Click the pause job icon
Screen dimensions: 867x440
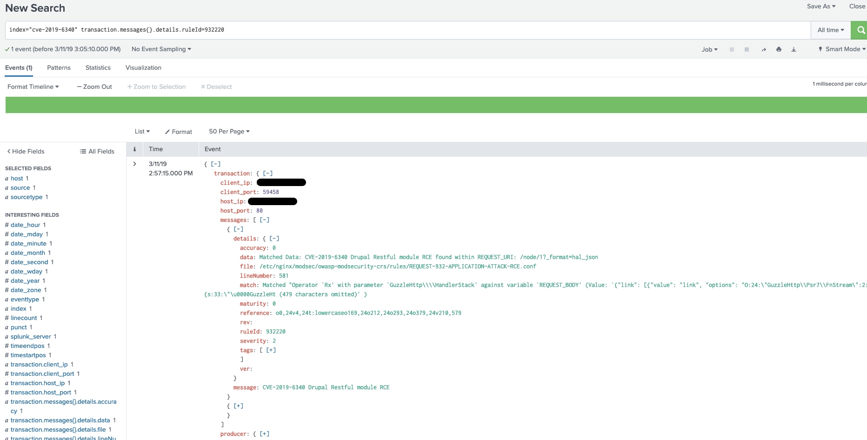click(732, 49)
